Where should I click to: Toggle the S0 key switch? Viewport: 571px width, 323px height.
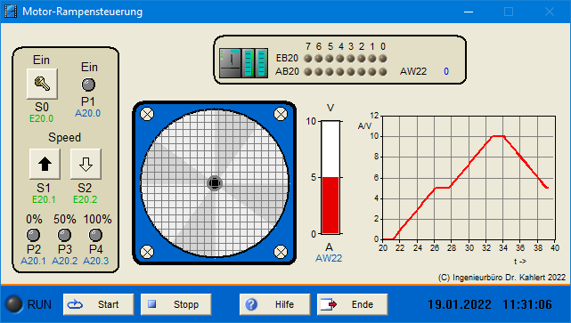click(42, 84)
